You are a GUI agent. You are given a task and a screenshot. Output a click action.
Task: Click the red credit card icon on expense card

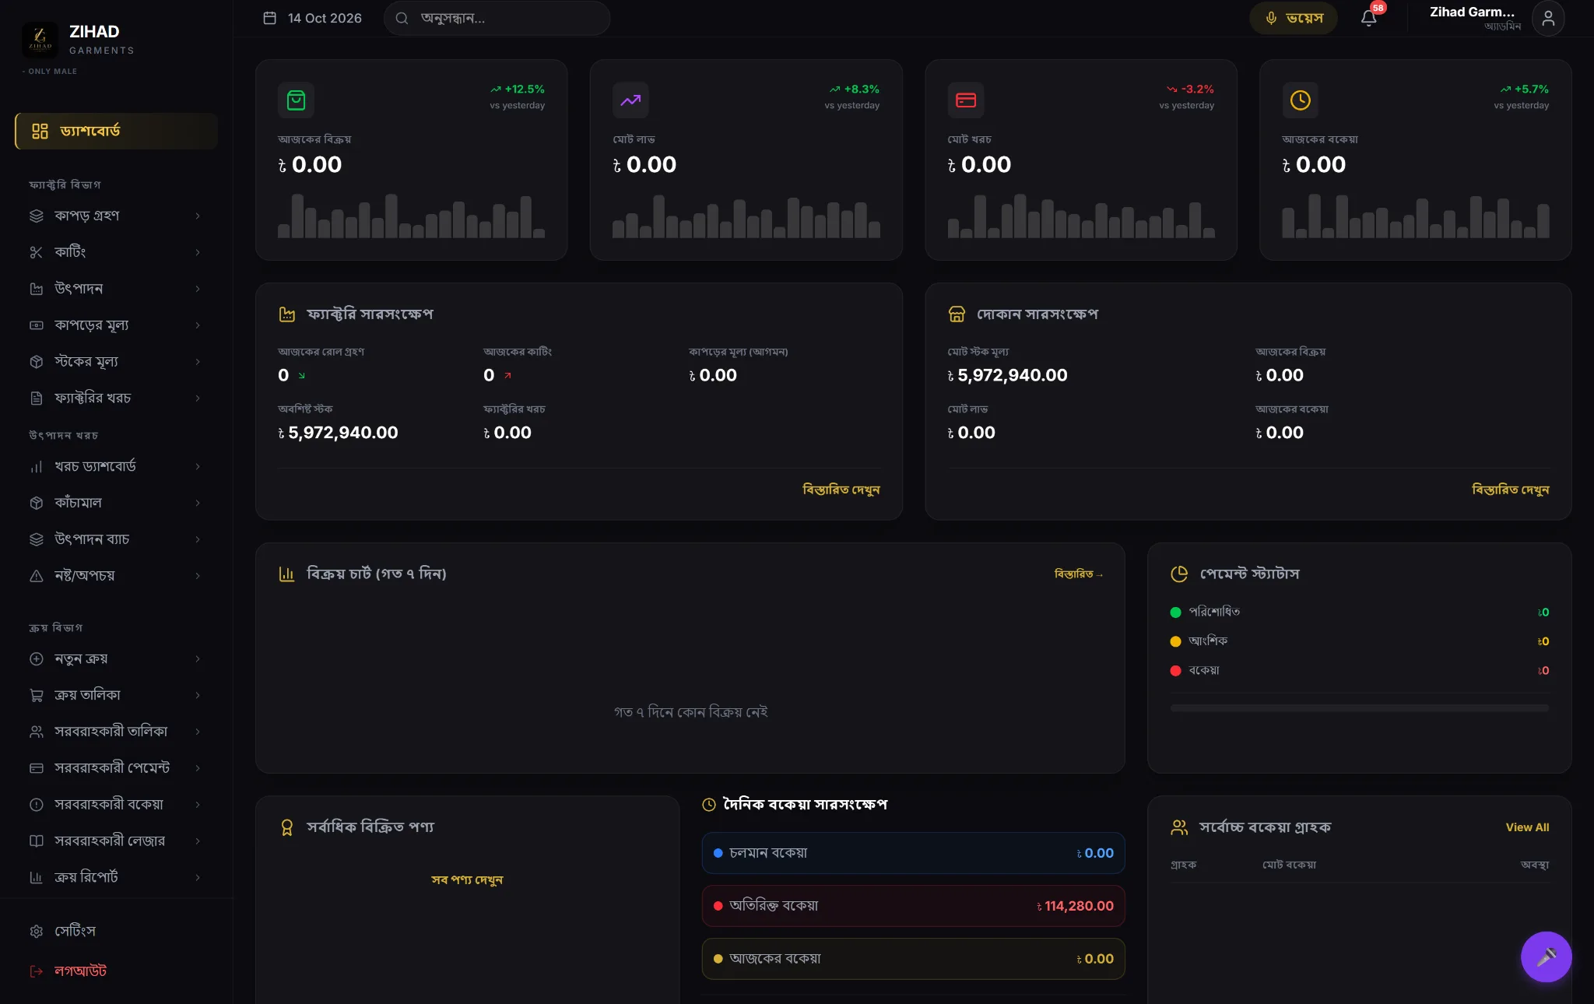pyautogui.click(x=966, y=100)
